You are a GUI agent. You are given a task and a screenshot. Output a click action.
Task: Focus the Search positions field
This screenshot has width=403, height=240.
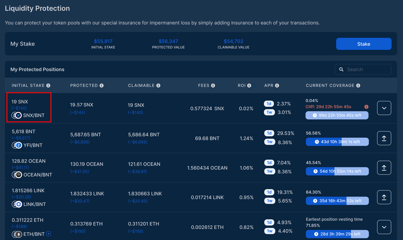[363, 69]
